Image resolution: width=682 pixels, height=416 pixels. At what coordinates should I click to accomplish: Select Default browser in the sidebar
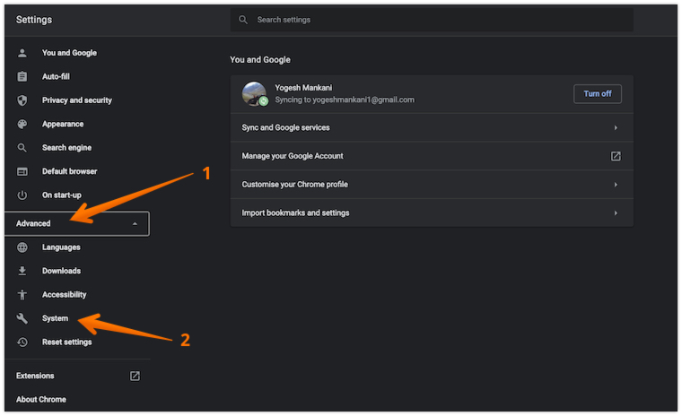(69, 171)
